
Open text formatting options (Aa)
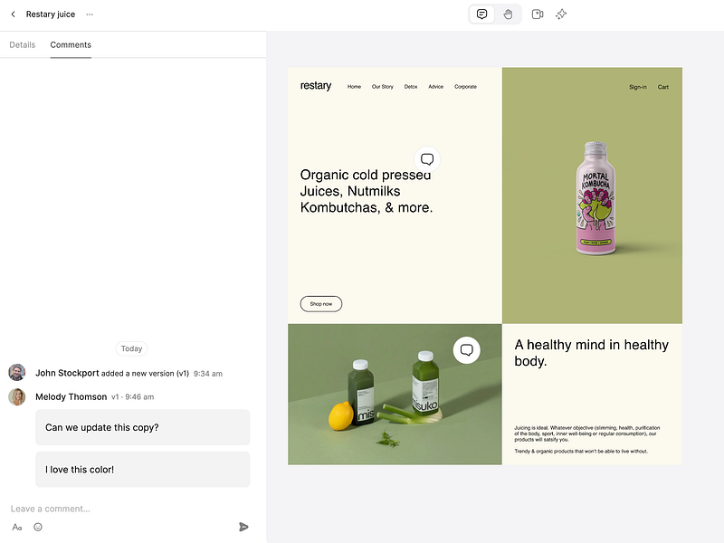click(17, 527)
